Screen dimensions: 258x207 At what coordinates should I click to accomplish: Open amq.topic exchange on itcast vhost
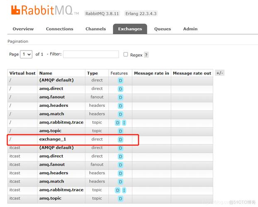coord(50,198)
